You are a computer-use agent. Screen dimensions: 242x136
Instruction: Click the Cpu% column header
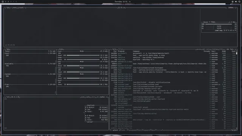click(234, 51)
